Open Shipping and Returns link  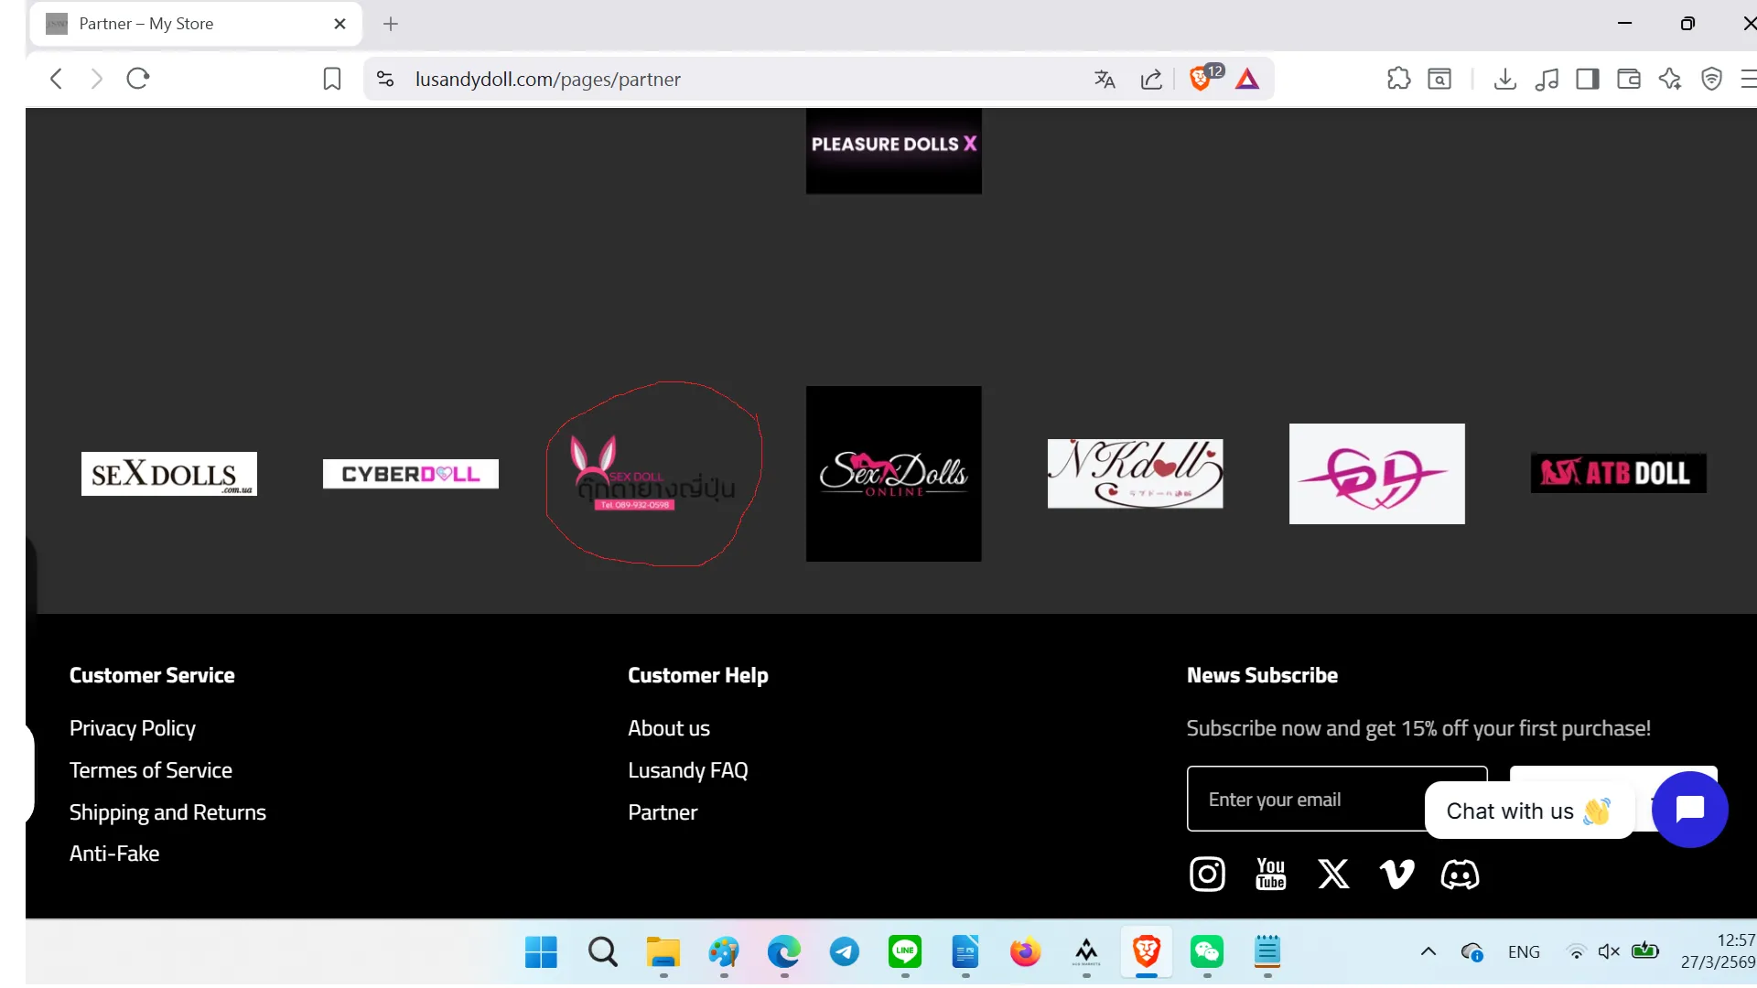point(167,812)
